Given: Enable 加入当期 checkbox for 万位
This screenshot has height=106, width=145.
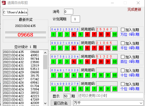Looking at the screenshot, I should pos(123,30).
